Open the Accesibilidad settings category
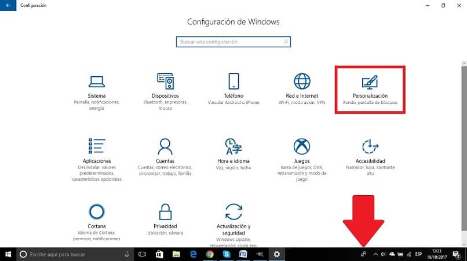 point(370,157)
